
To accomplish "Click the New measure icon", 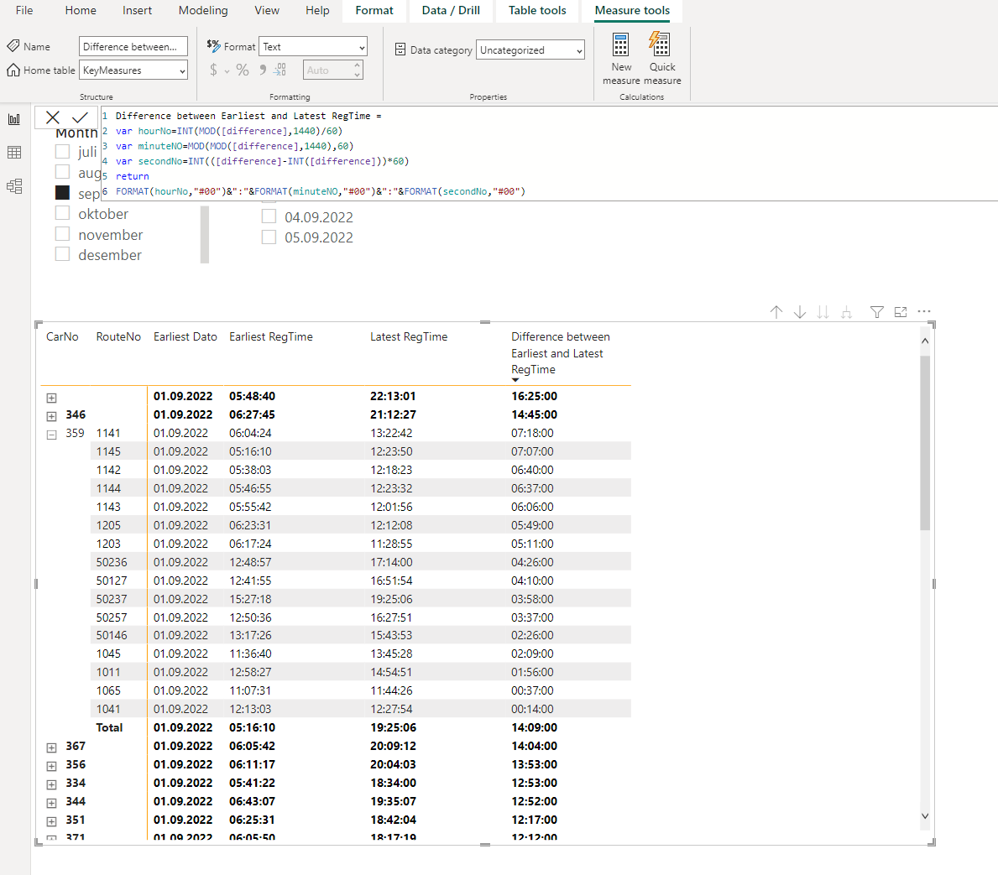I will (x=620, y=45).
